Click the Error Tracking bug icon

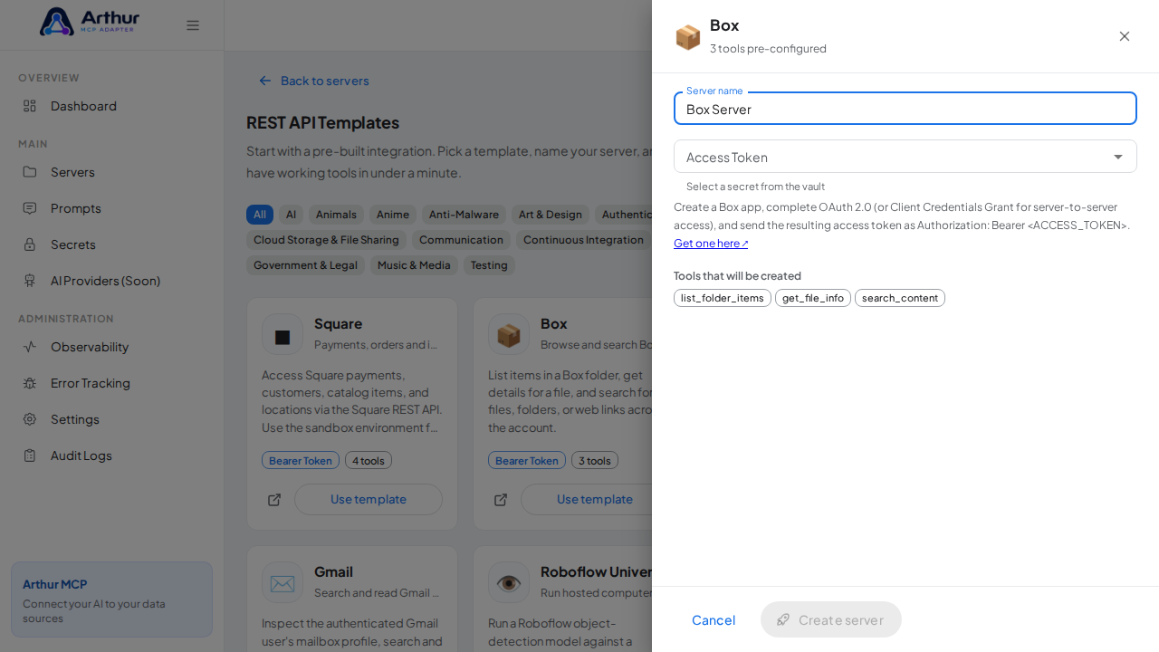(30, 383)
